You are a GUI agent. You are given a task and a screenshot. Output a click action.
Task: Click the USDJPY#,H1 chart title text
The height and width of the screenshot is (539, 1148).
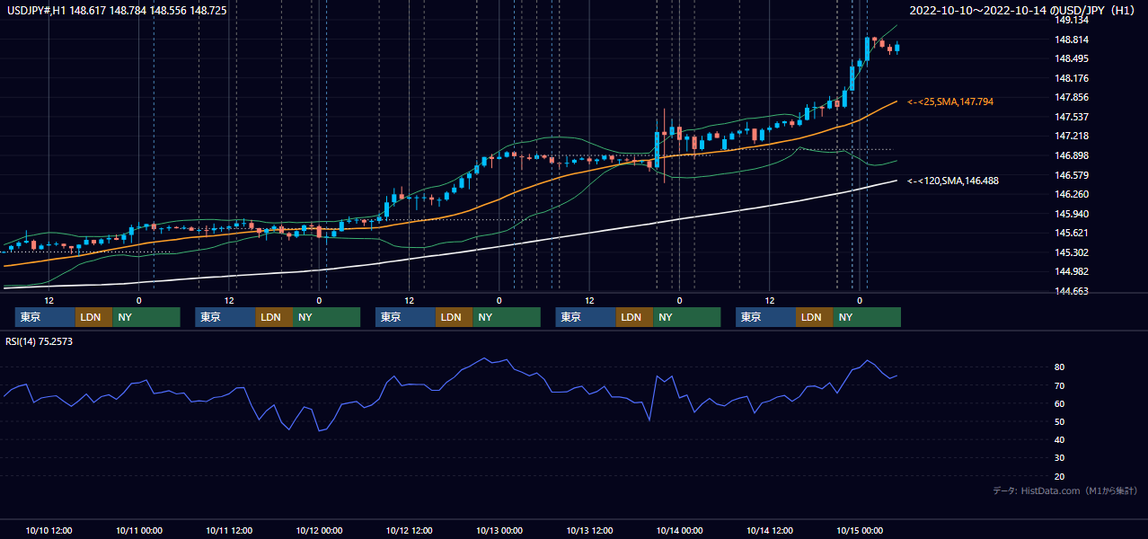118,10
